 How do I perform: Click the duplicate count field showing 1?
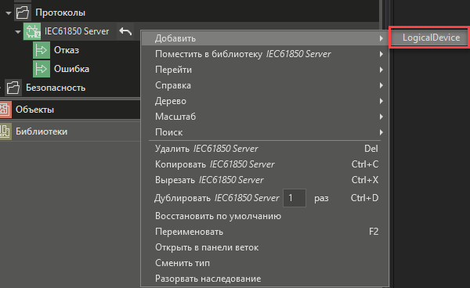point(294,198)
